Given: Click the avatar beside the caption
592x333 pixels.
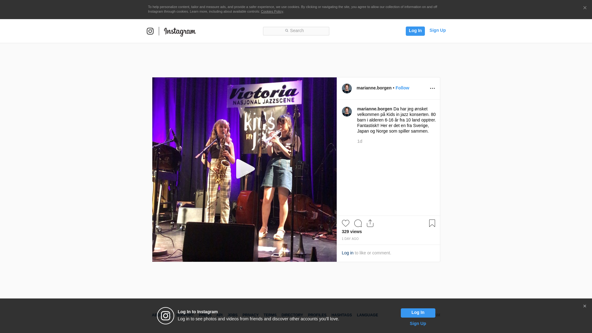Looking at the screenshot, I should tap(347, 112).
